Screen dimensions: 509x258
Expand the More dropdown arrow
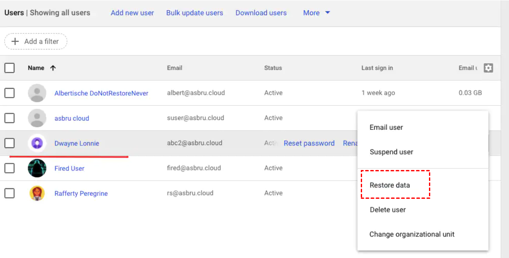coord(327,13)
